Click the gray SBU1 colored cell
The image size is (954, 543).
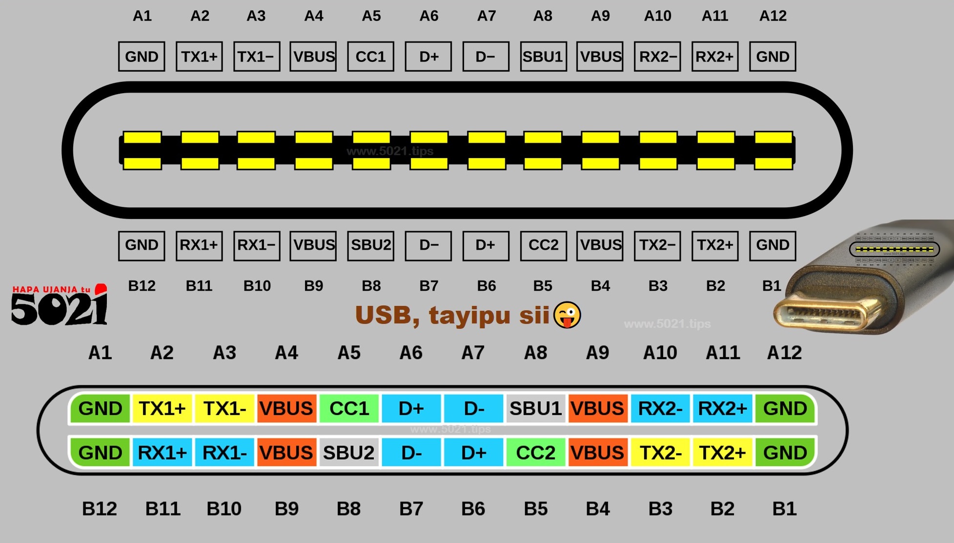535,408
